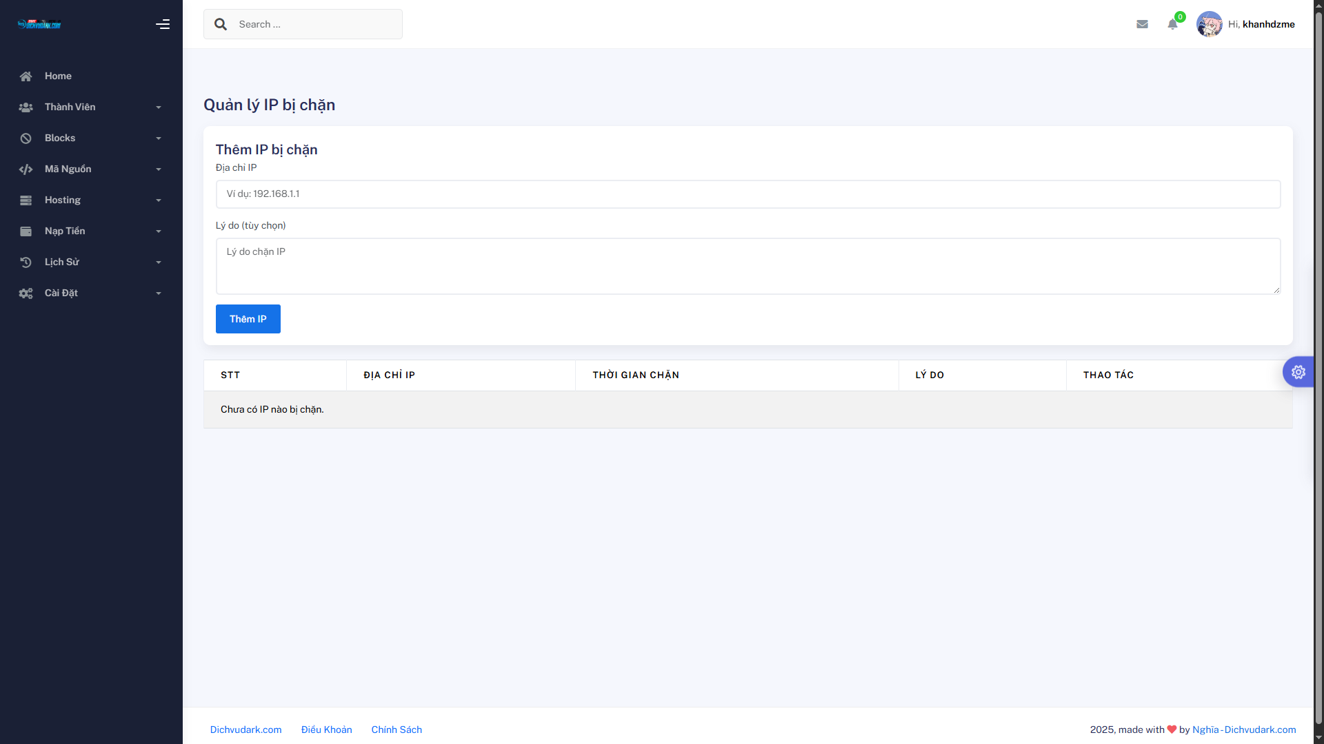This screenshot has height=744, width=1324.
Task: Expand the Hosting submenu arrow
Action: [159, 200]
